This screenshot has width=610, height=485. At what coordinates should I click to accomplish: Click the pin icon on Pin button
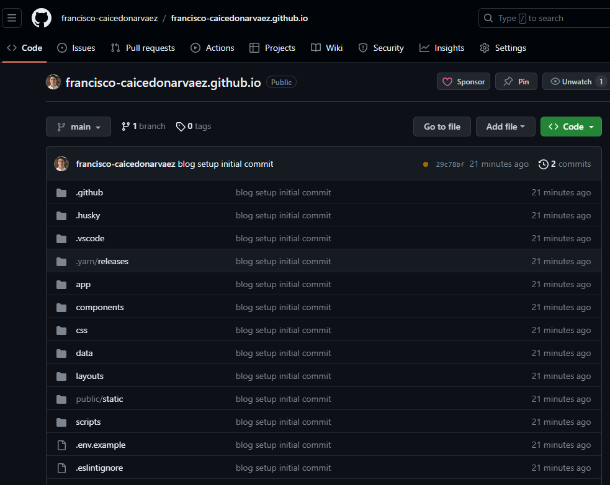pos(508,82)
